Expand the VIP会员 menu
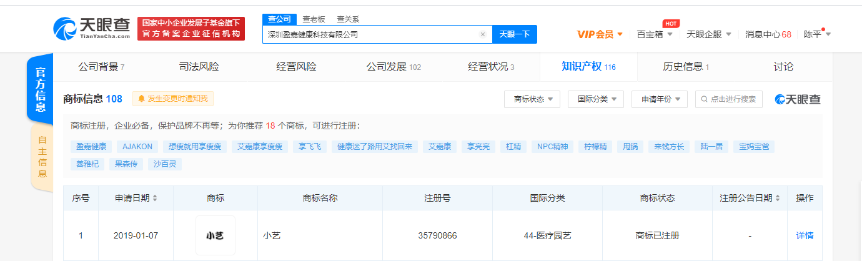 tap(600, 34)
